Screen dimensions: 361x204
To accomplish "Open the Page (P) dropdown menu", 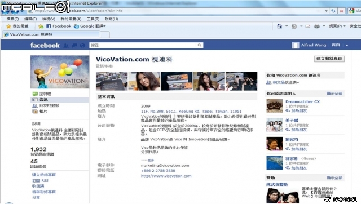I will [x=337, y=26].
